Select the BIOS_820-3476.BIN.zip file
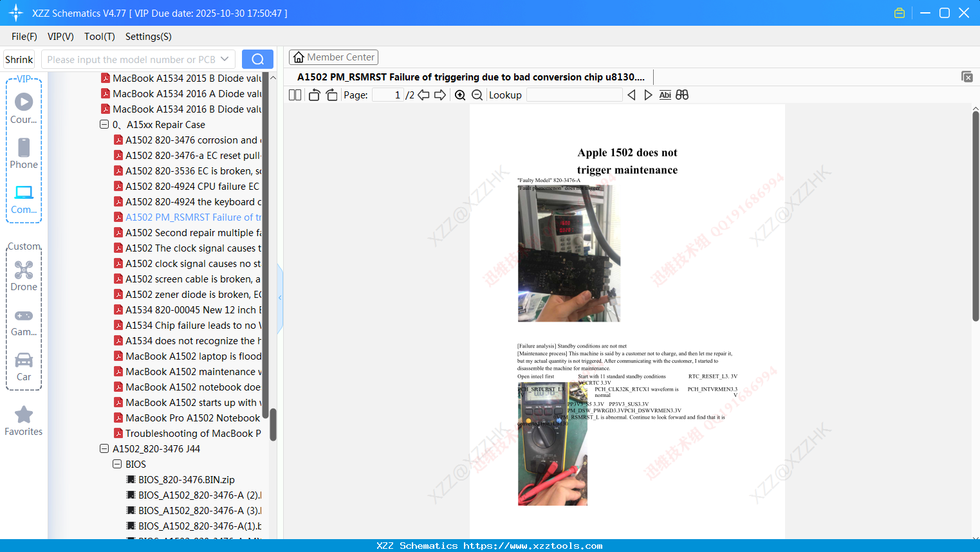 [x=181, y=480]
